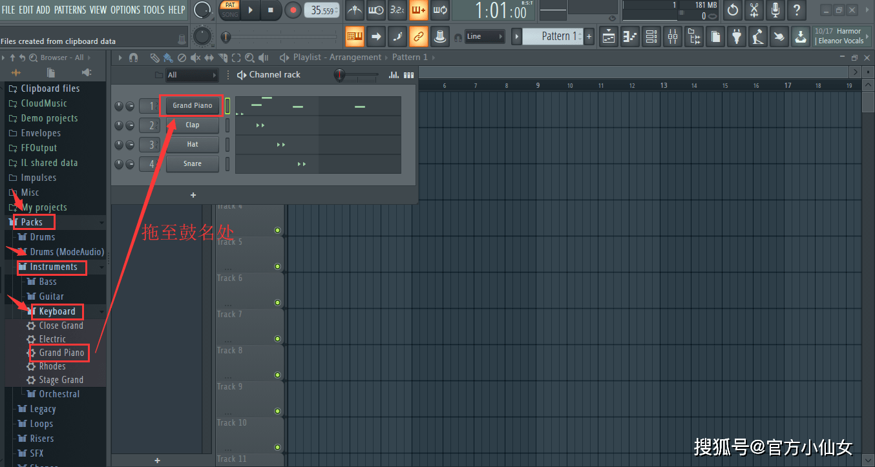Open the Piano roll view icon

(x=630, y=37)
